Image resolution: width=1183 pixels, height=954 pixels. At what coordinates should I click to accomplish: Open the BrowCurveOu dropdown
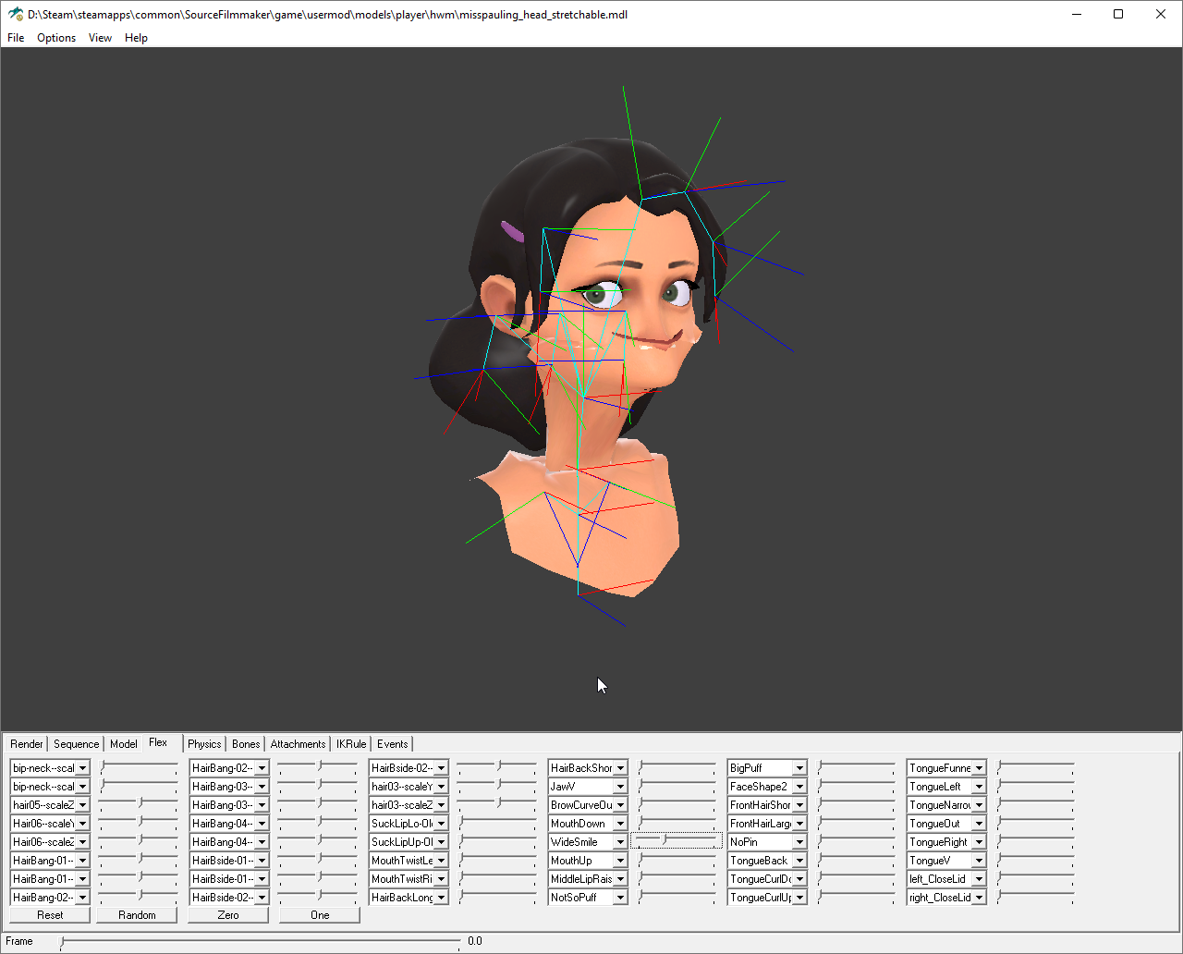point(620,805)
